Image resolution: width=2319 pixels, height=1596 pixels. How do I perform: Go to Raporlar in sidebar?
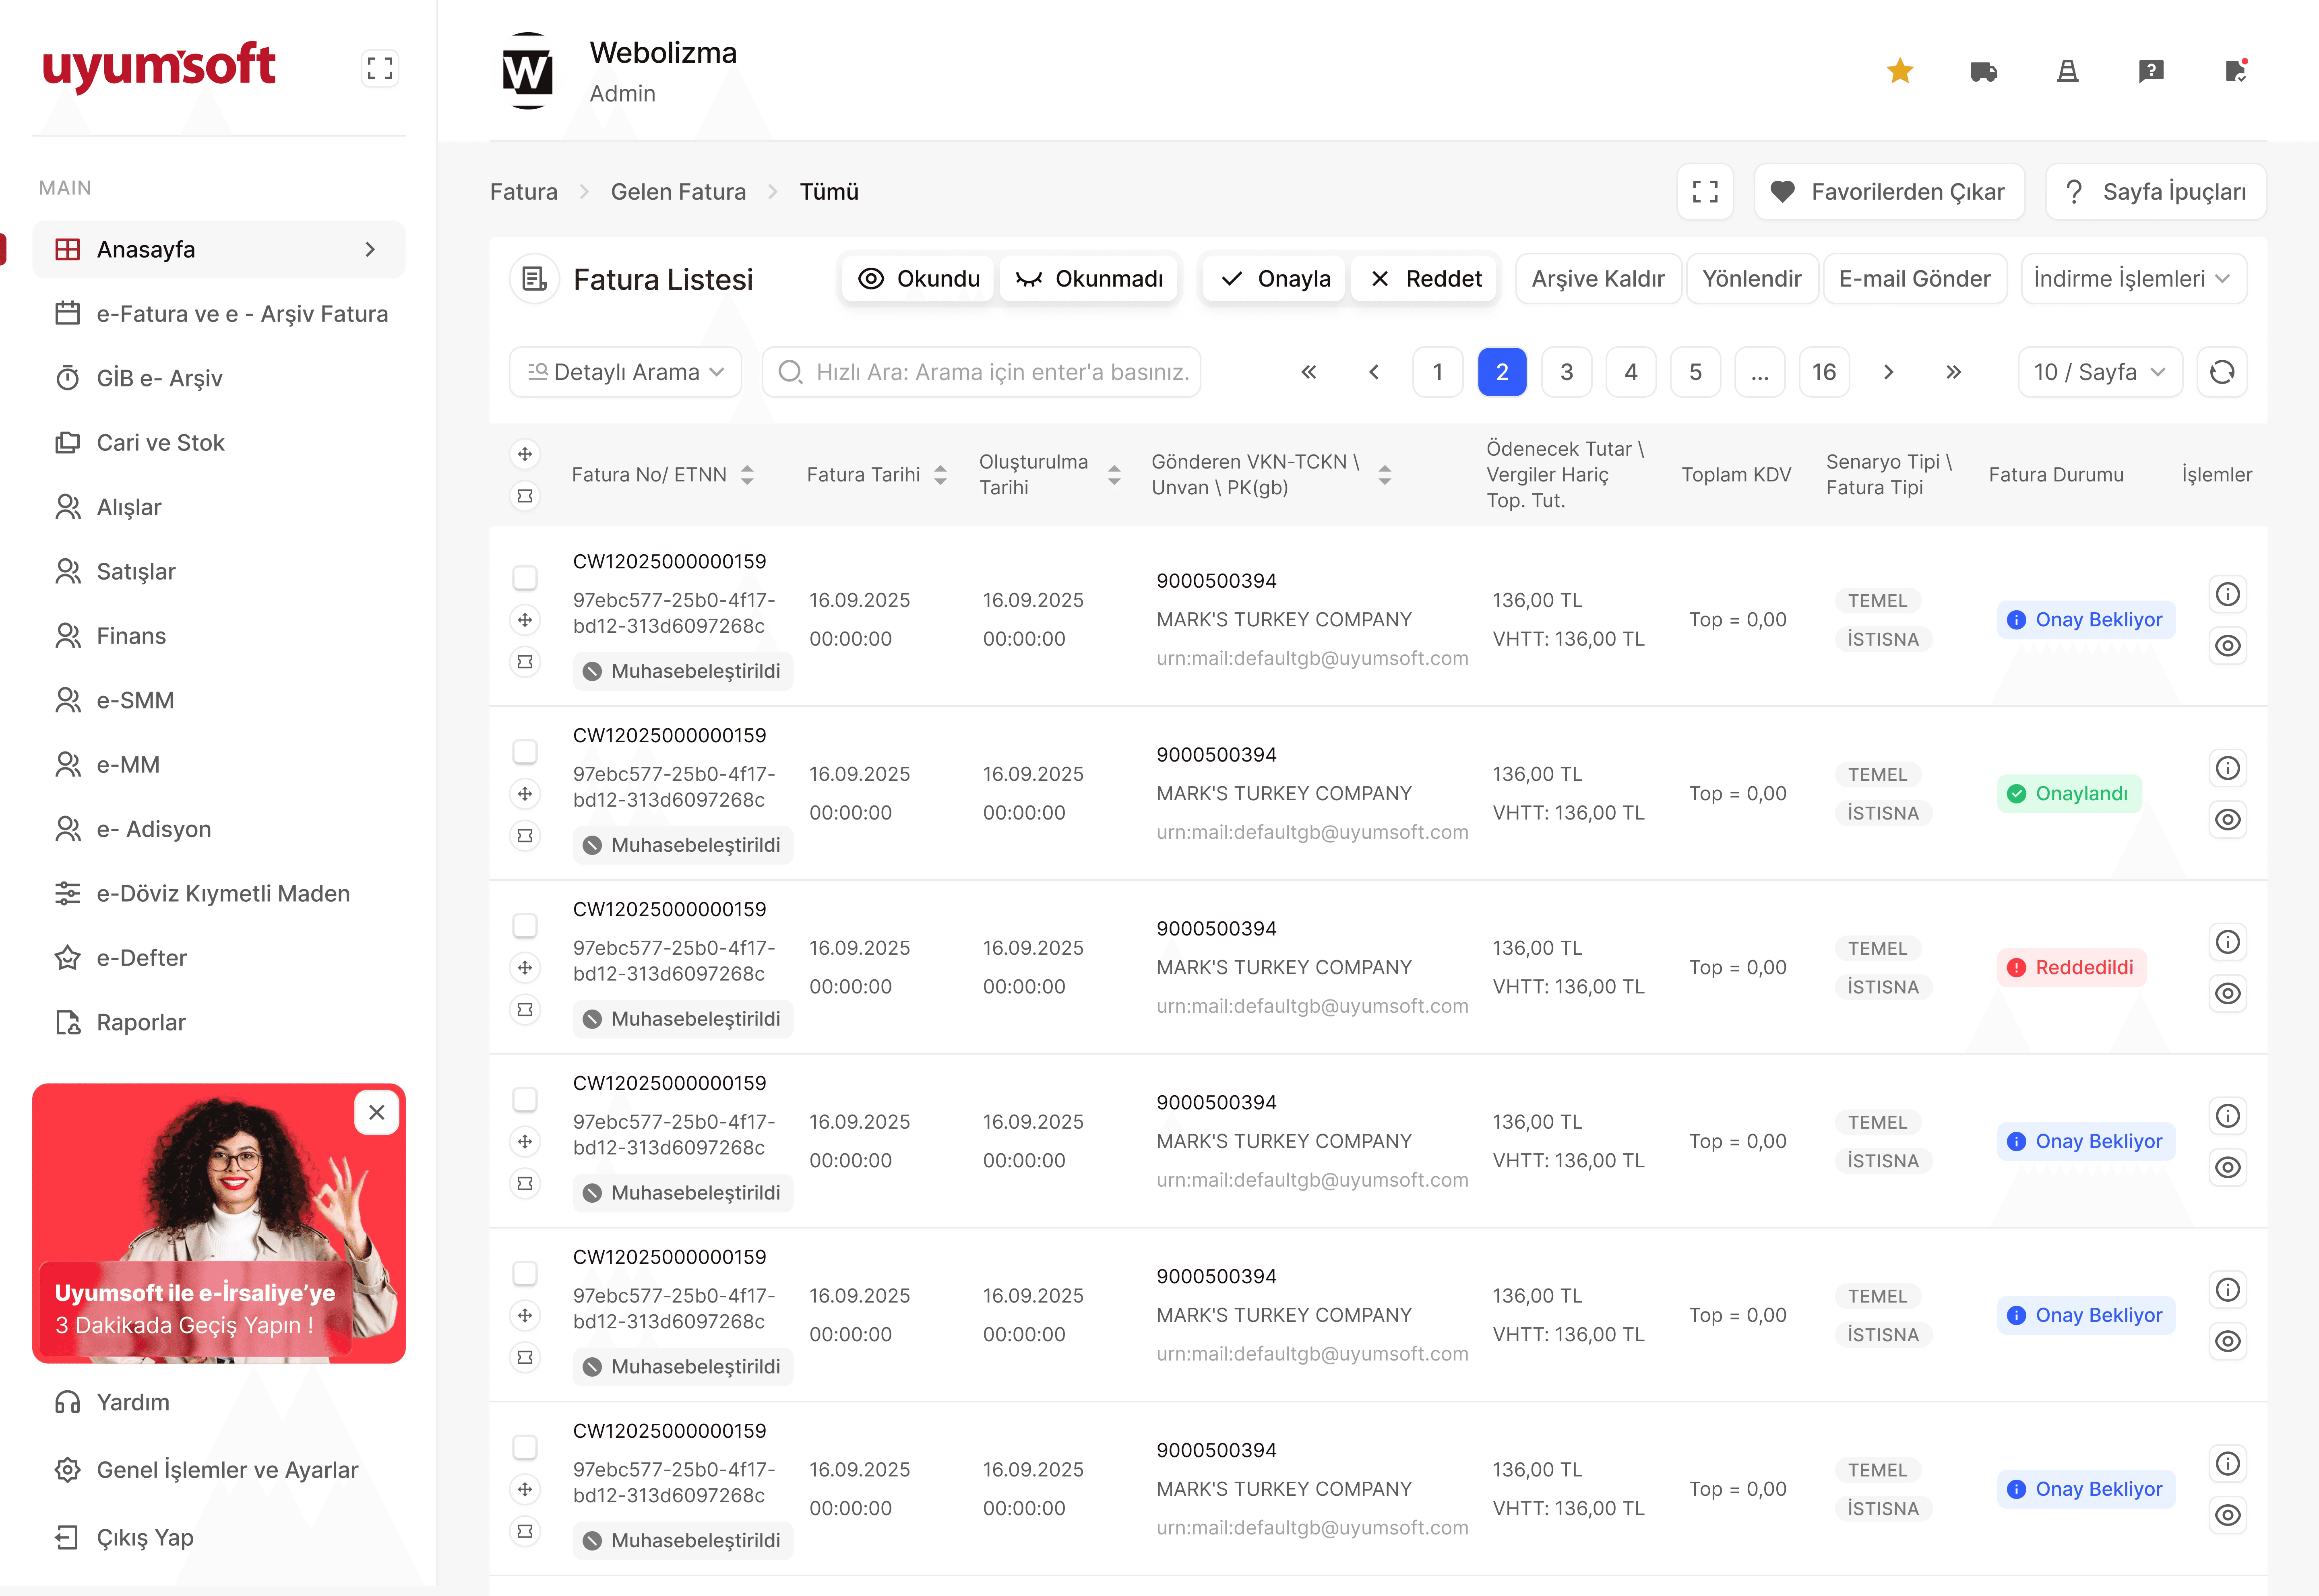point(140,1022)
